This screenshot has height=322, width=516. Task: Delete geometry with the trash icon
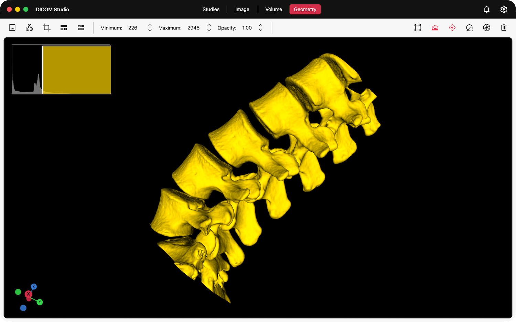[x=504, y=28]
